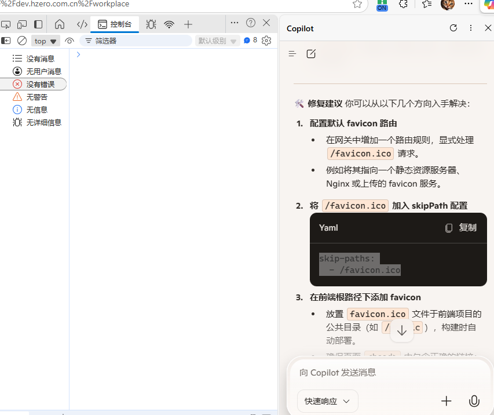Copy the Yaml code with 复制 button

tap(461, 228)
